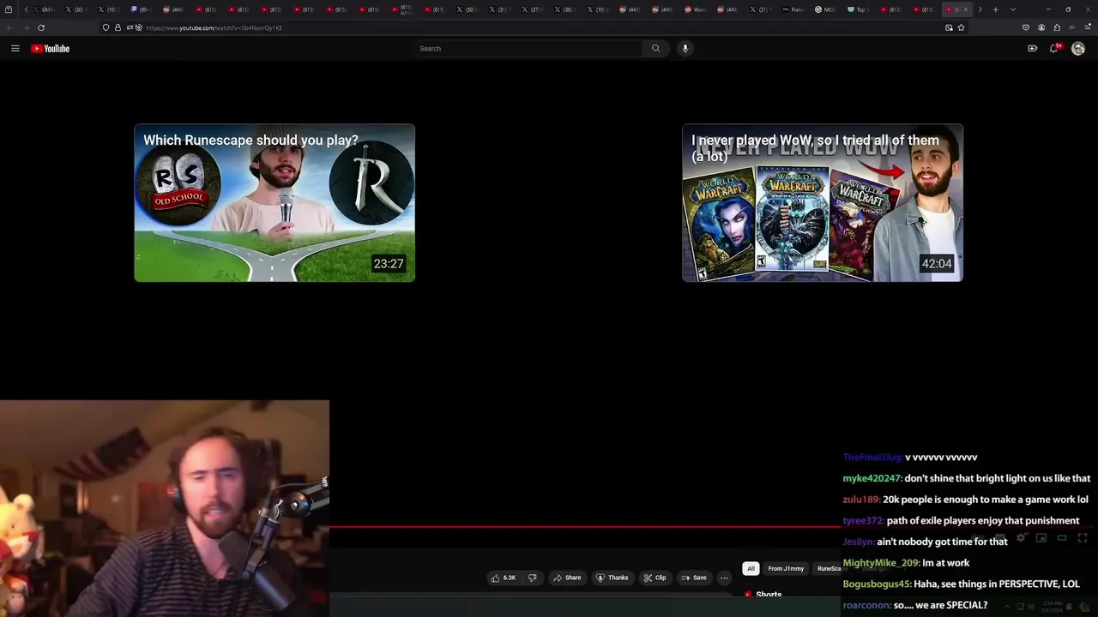
Task: Click chat username TheFinalSlug
Action: coord(872,458)
